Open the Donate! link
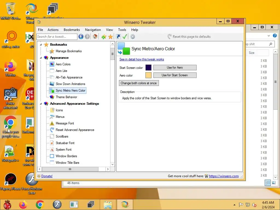The image size is (280, 210). (x=47, y=176)
